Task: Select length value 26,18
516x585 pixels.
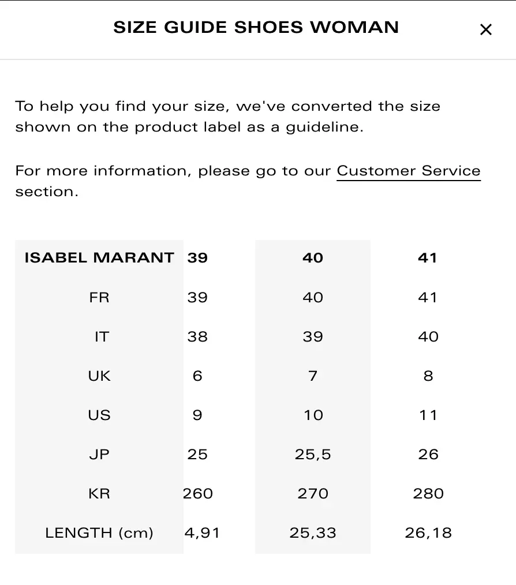Action: pyautogui.click(x=428, y=533)
